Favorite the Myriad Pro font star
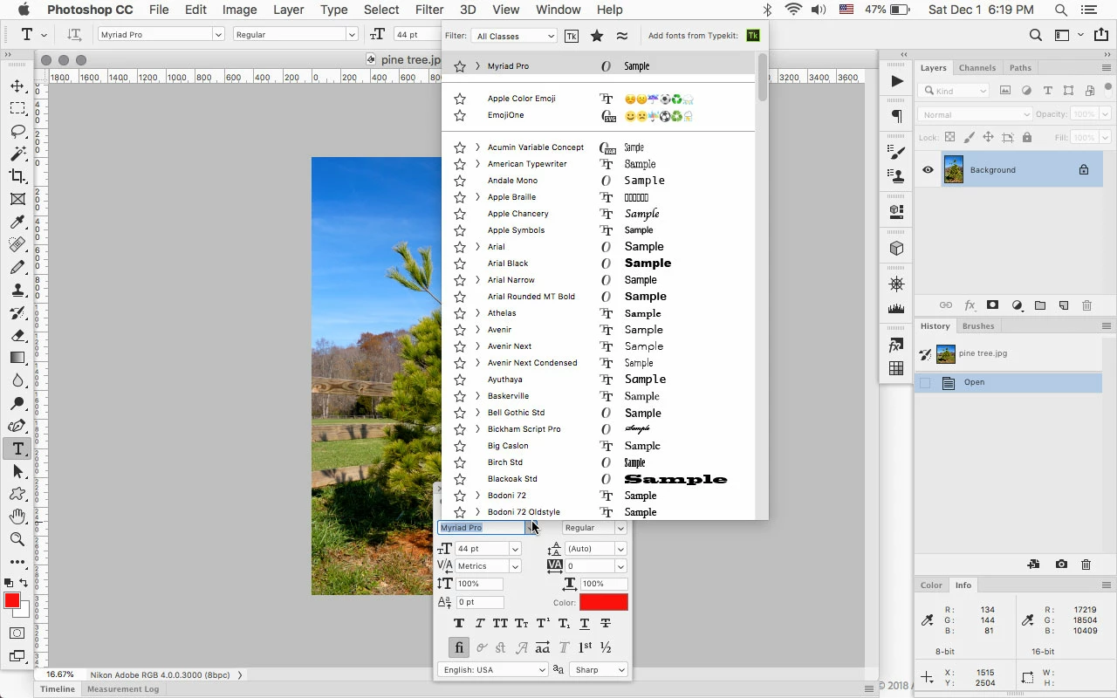Screen dimensions: 1117x698 pos(460,66)
